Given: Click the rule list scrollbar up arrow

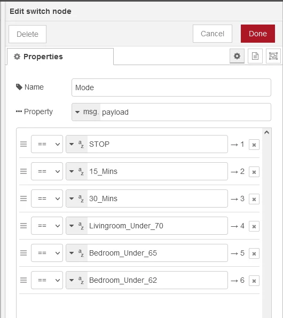Looking at the screenshot, I should (266, 132).
